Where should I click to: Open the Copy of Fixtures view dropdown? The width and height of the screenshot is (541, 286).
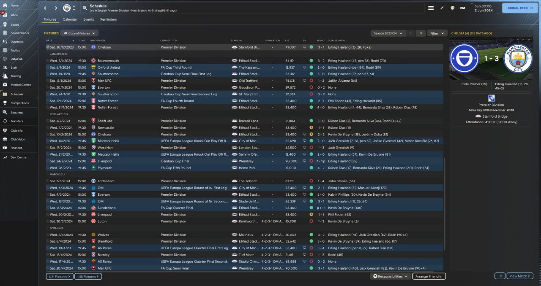[x=79, y=33]
